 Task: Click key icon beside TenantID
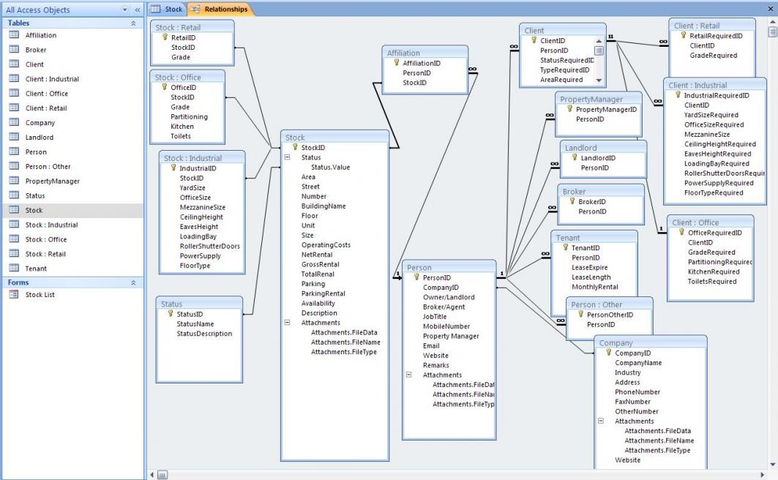[565, 247]
